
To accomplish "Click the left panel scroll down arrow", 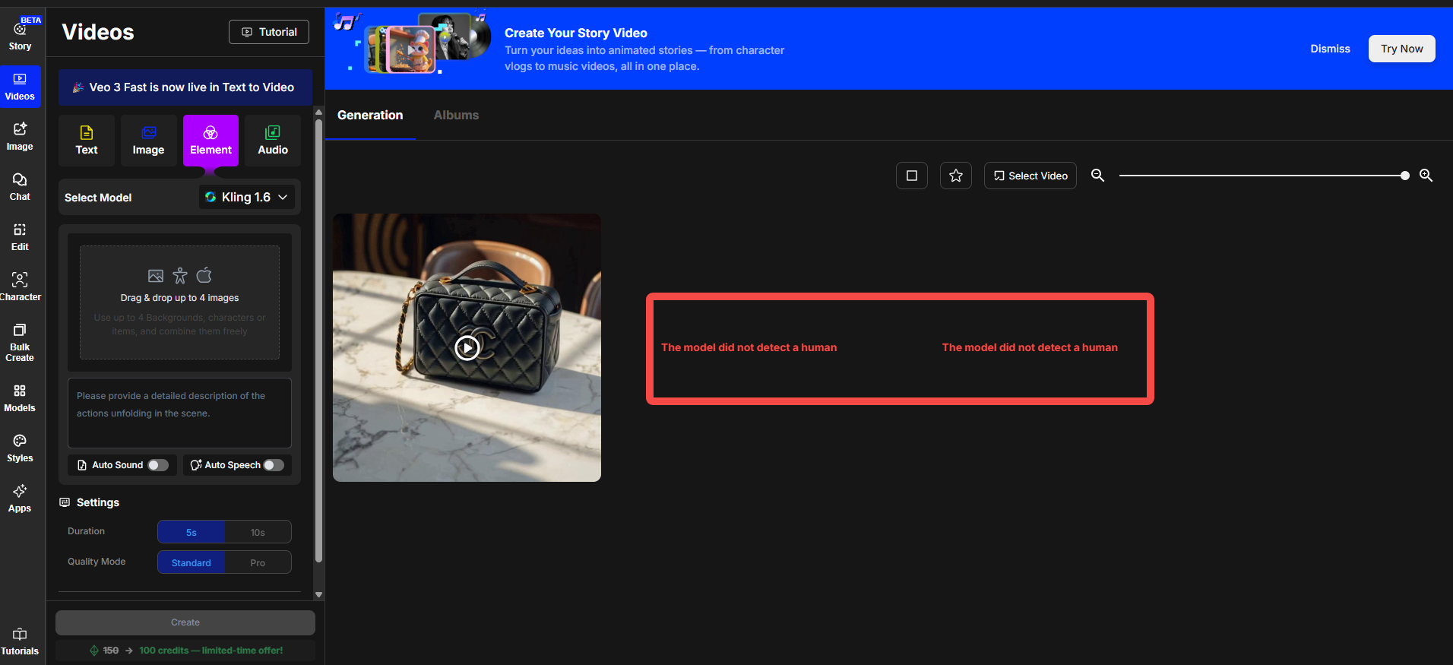I will tap(319, 594).
